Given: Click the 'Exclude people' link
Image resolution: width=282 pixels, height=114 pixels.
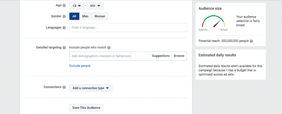Looking at the screenshot, I should 80,66.
